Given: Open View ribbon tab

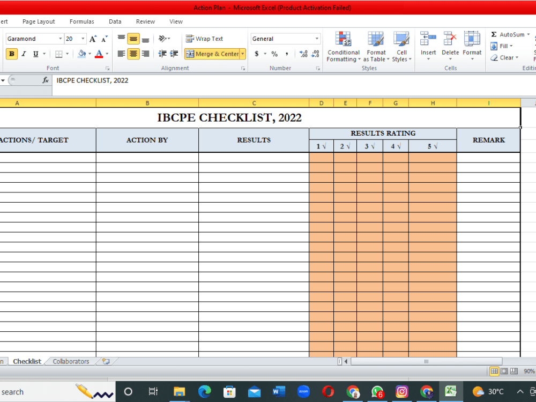Looking at the screenshot, I should [x=176, y=21].
